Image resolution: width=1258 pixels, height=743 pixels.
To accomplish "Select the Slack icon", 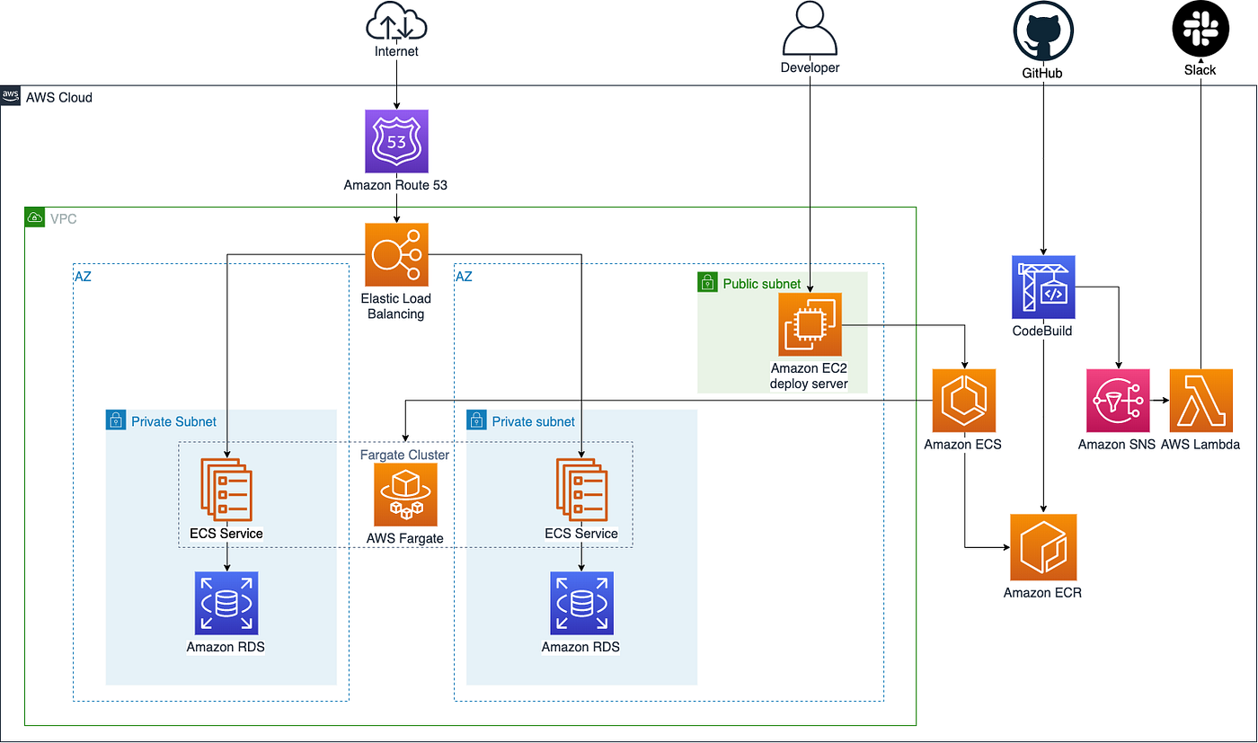I will [x=1200, y=27].
